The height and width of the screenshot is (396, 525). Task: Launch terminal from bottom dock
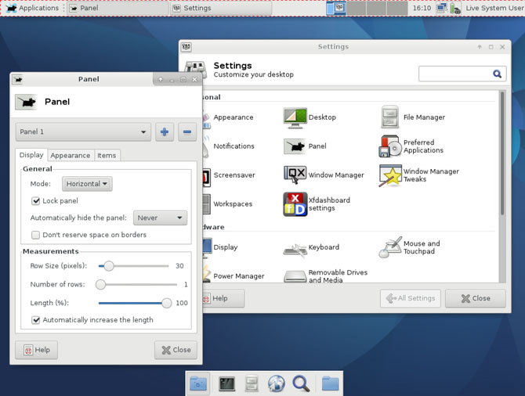[226, 383]
